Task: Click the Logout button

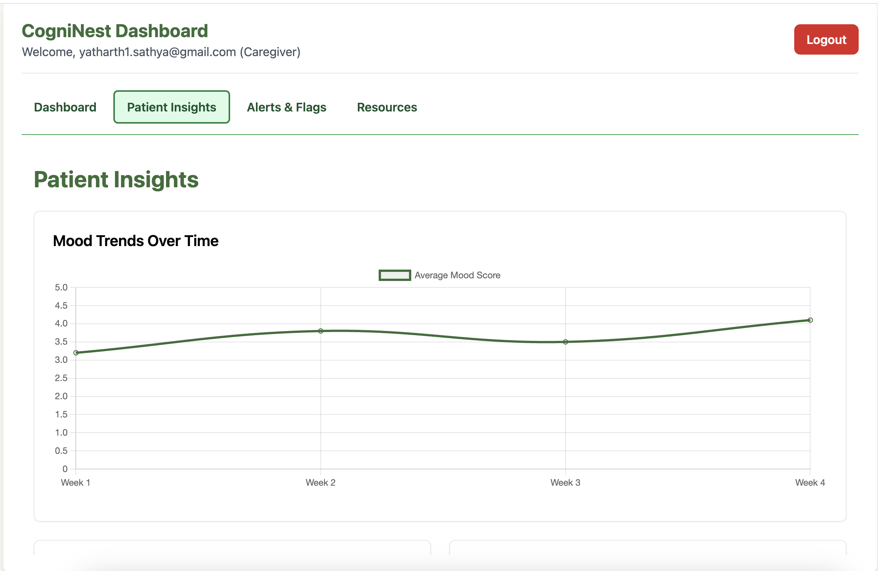Action: 826,39
